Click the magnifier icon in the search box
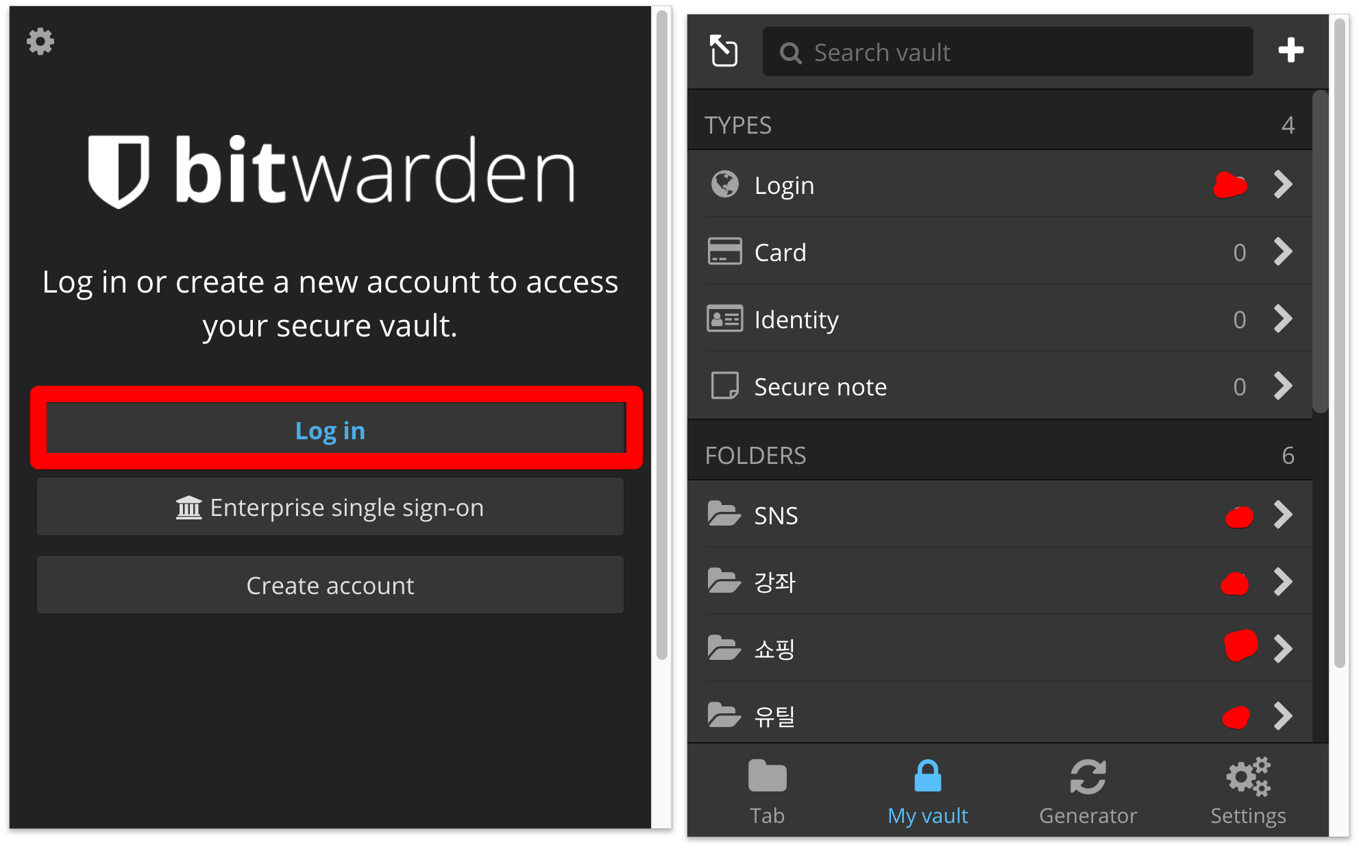 (x=790, y=53)
